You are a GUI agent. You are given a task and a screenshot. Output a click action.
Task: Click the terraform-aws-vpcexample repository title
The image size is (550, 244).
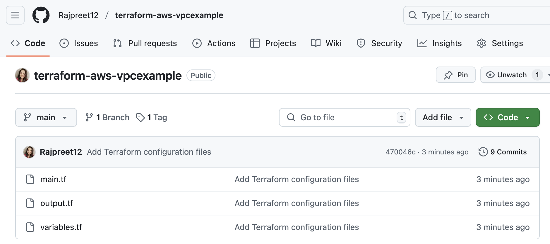pos(108,76)
